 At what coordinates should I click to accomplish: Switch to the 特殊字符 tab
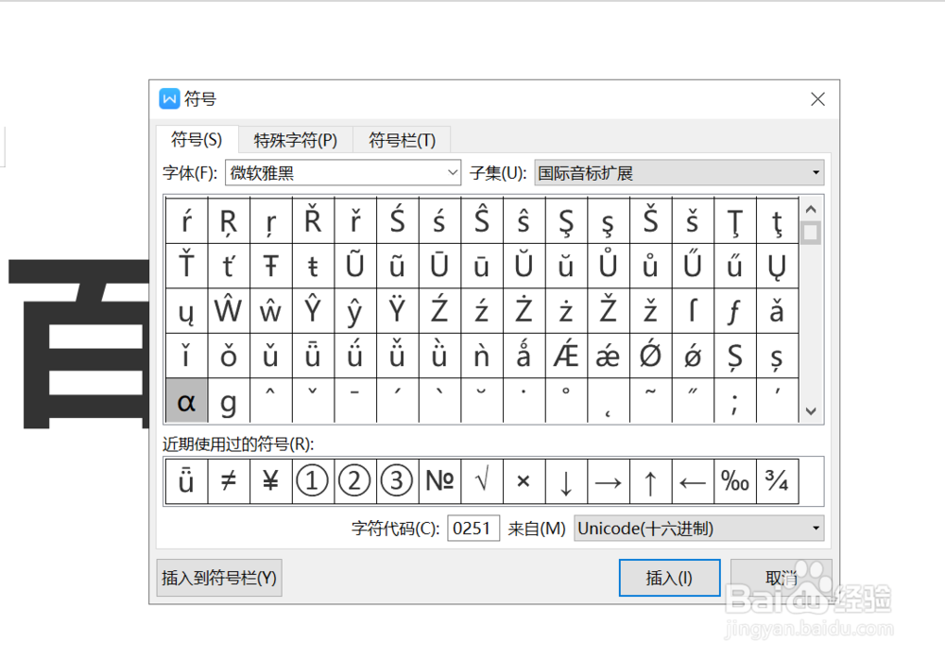[x=296, y=139]
